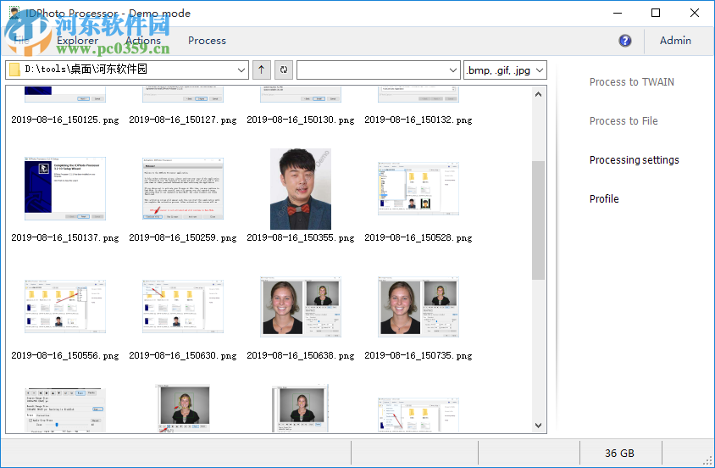Expand the folder path dropdown
Viewport: 715px width, 468px height.
coord(241,70)
